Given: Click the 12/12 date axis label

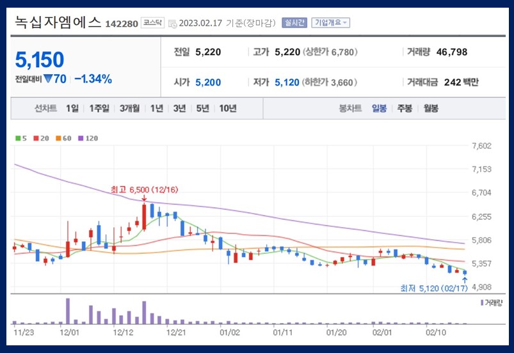Looking at the screenshot, I should (124, 333).
